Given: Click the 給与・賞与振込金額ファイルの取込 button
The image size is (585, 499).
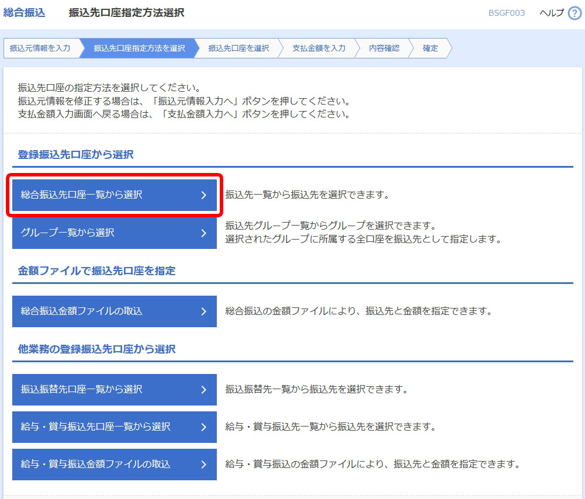Looking at the screenshot, I should [115, 465].
